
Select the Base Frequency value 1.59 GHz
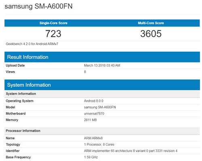pyautogui.click(x=91, y=157)
